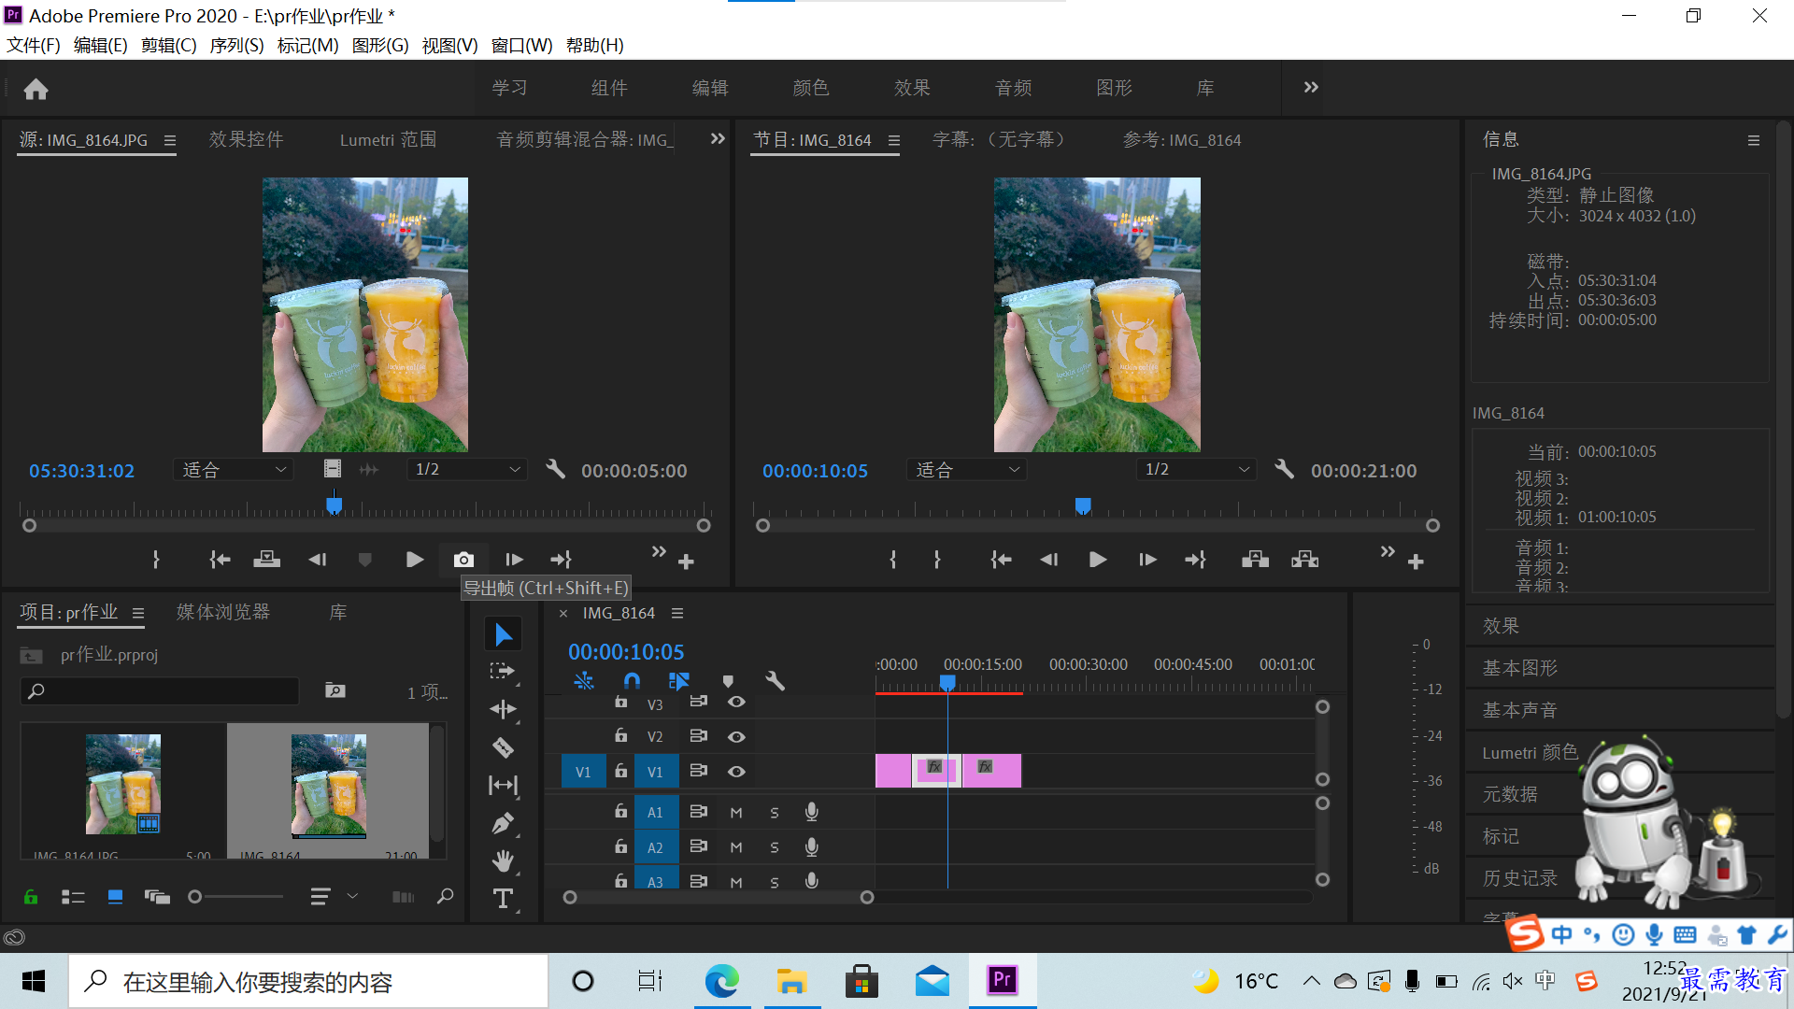Screen dimensions: 1794x1009
Task: Switch to 媒体浏览器 tab
Action: tap(223, 612)
